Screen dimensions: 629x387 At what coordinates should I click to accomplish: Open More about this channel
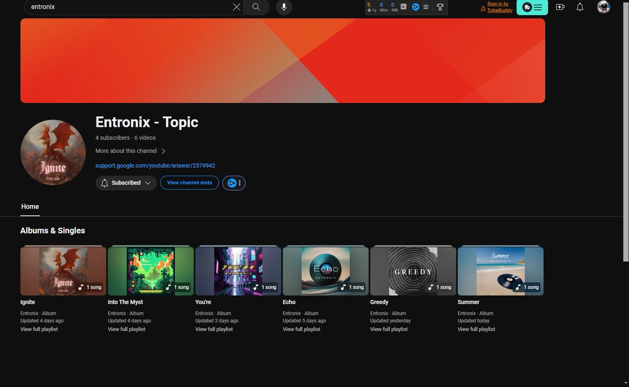click(x=131, y=151)
